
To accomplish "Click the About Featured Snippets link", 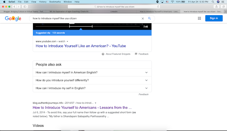I will (118, 54).
